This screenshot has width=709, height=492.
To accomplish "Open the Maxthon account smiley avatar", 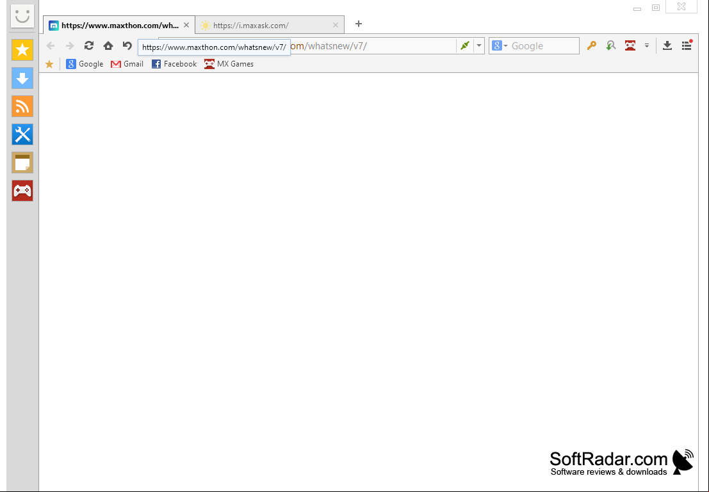I will tap(22, 16).
